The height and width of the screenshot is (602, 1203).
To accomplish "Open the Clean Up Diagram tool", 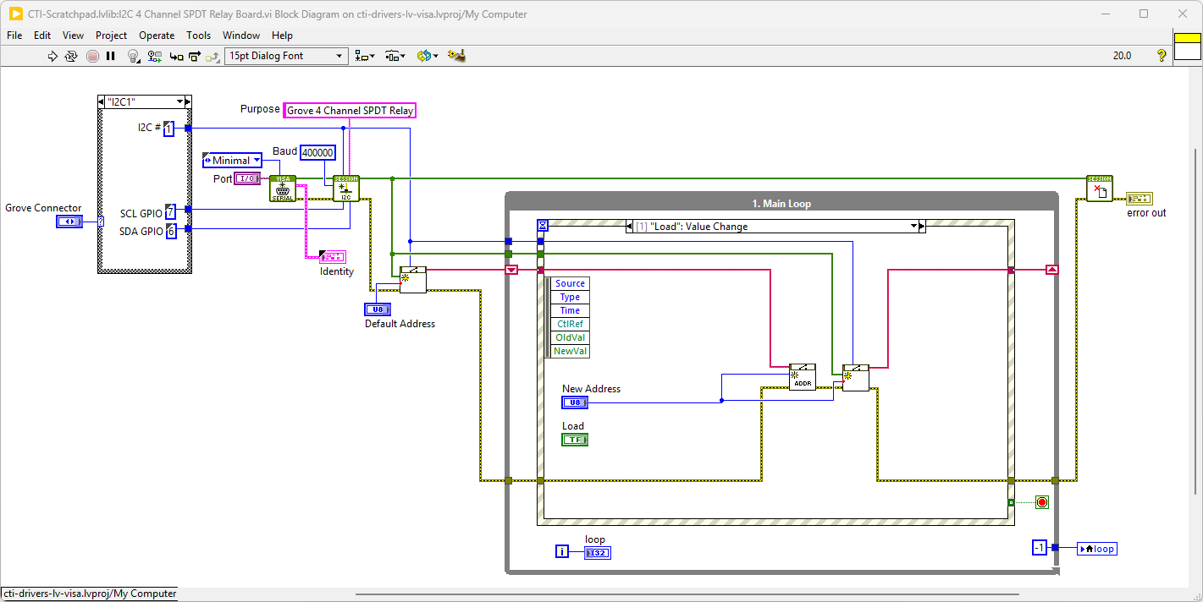I will [x=455, y=56].
